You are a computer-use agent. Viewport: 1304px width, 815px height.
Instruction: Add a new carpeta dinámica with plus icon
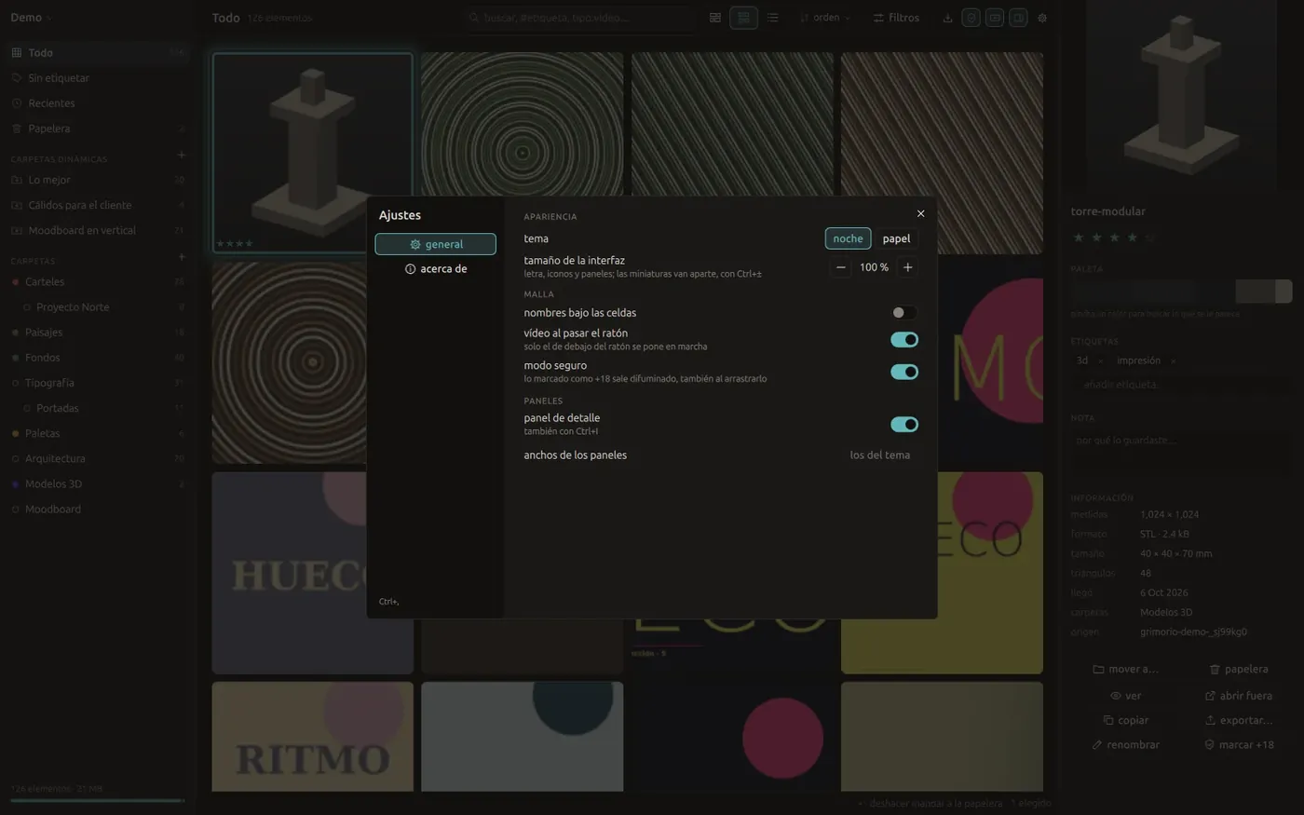point(181,155)
